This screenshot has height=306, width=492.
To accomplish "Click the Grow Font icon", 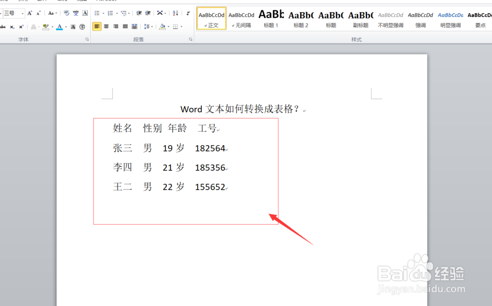I will click(30, 13).
